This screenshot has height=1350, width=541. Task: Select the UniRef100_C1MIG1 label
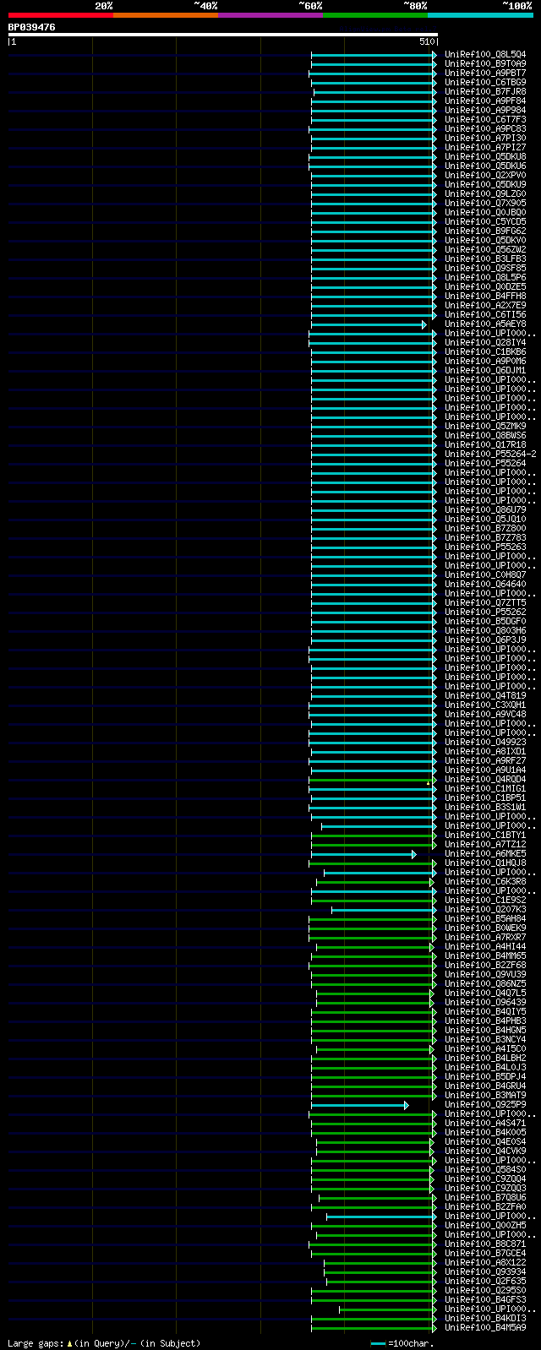point(485,789)
